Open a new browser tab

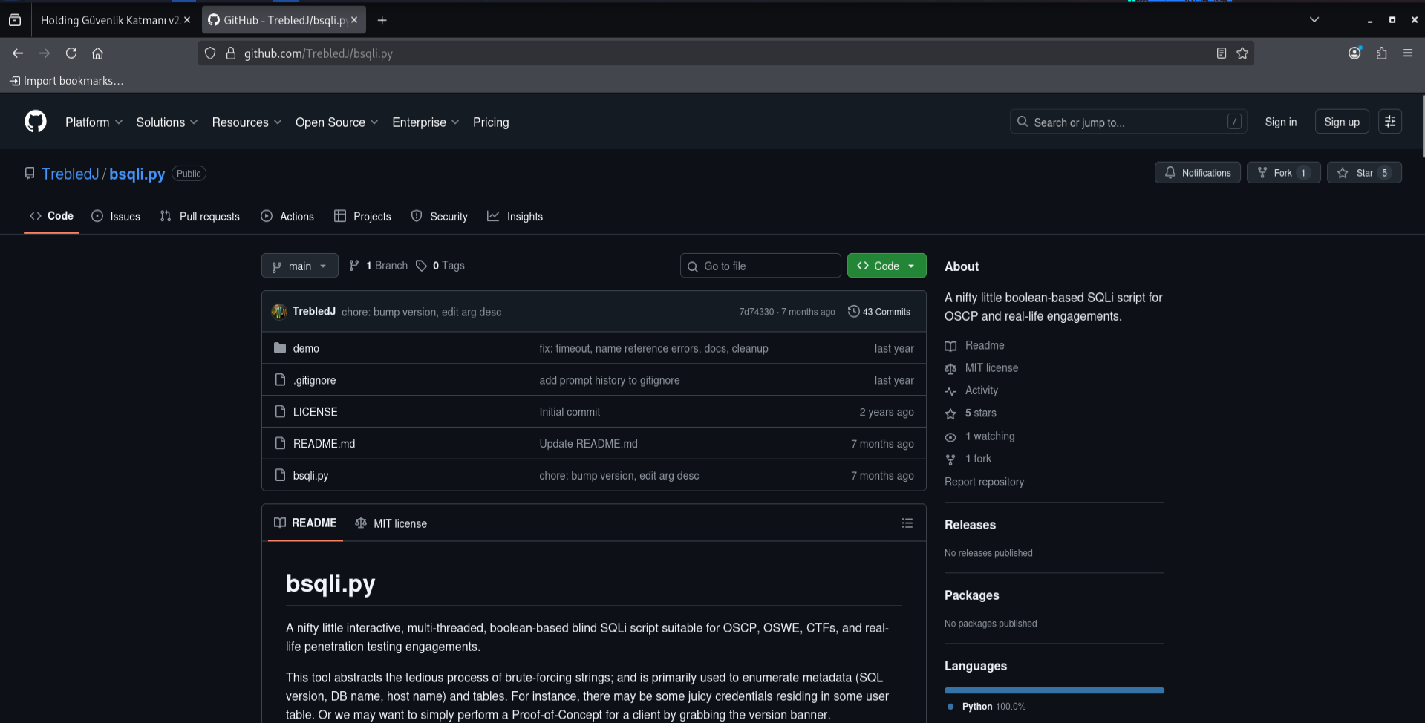pyautogui.click(x=382, y=20)
